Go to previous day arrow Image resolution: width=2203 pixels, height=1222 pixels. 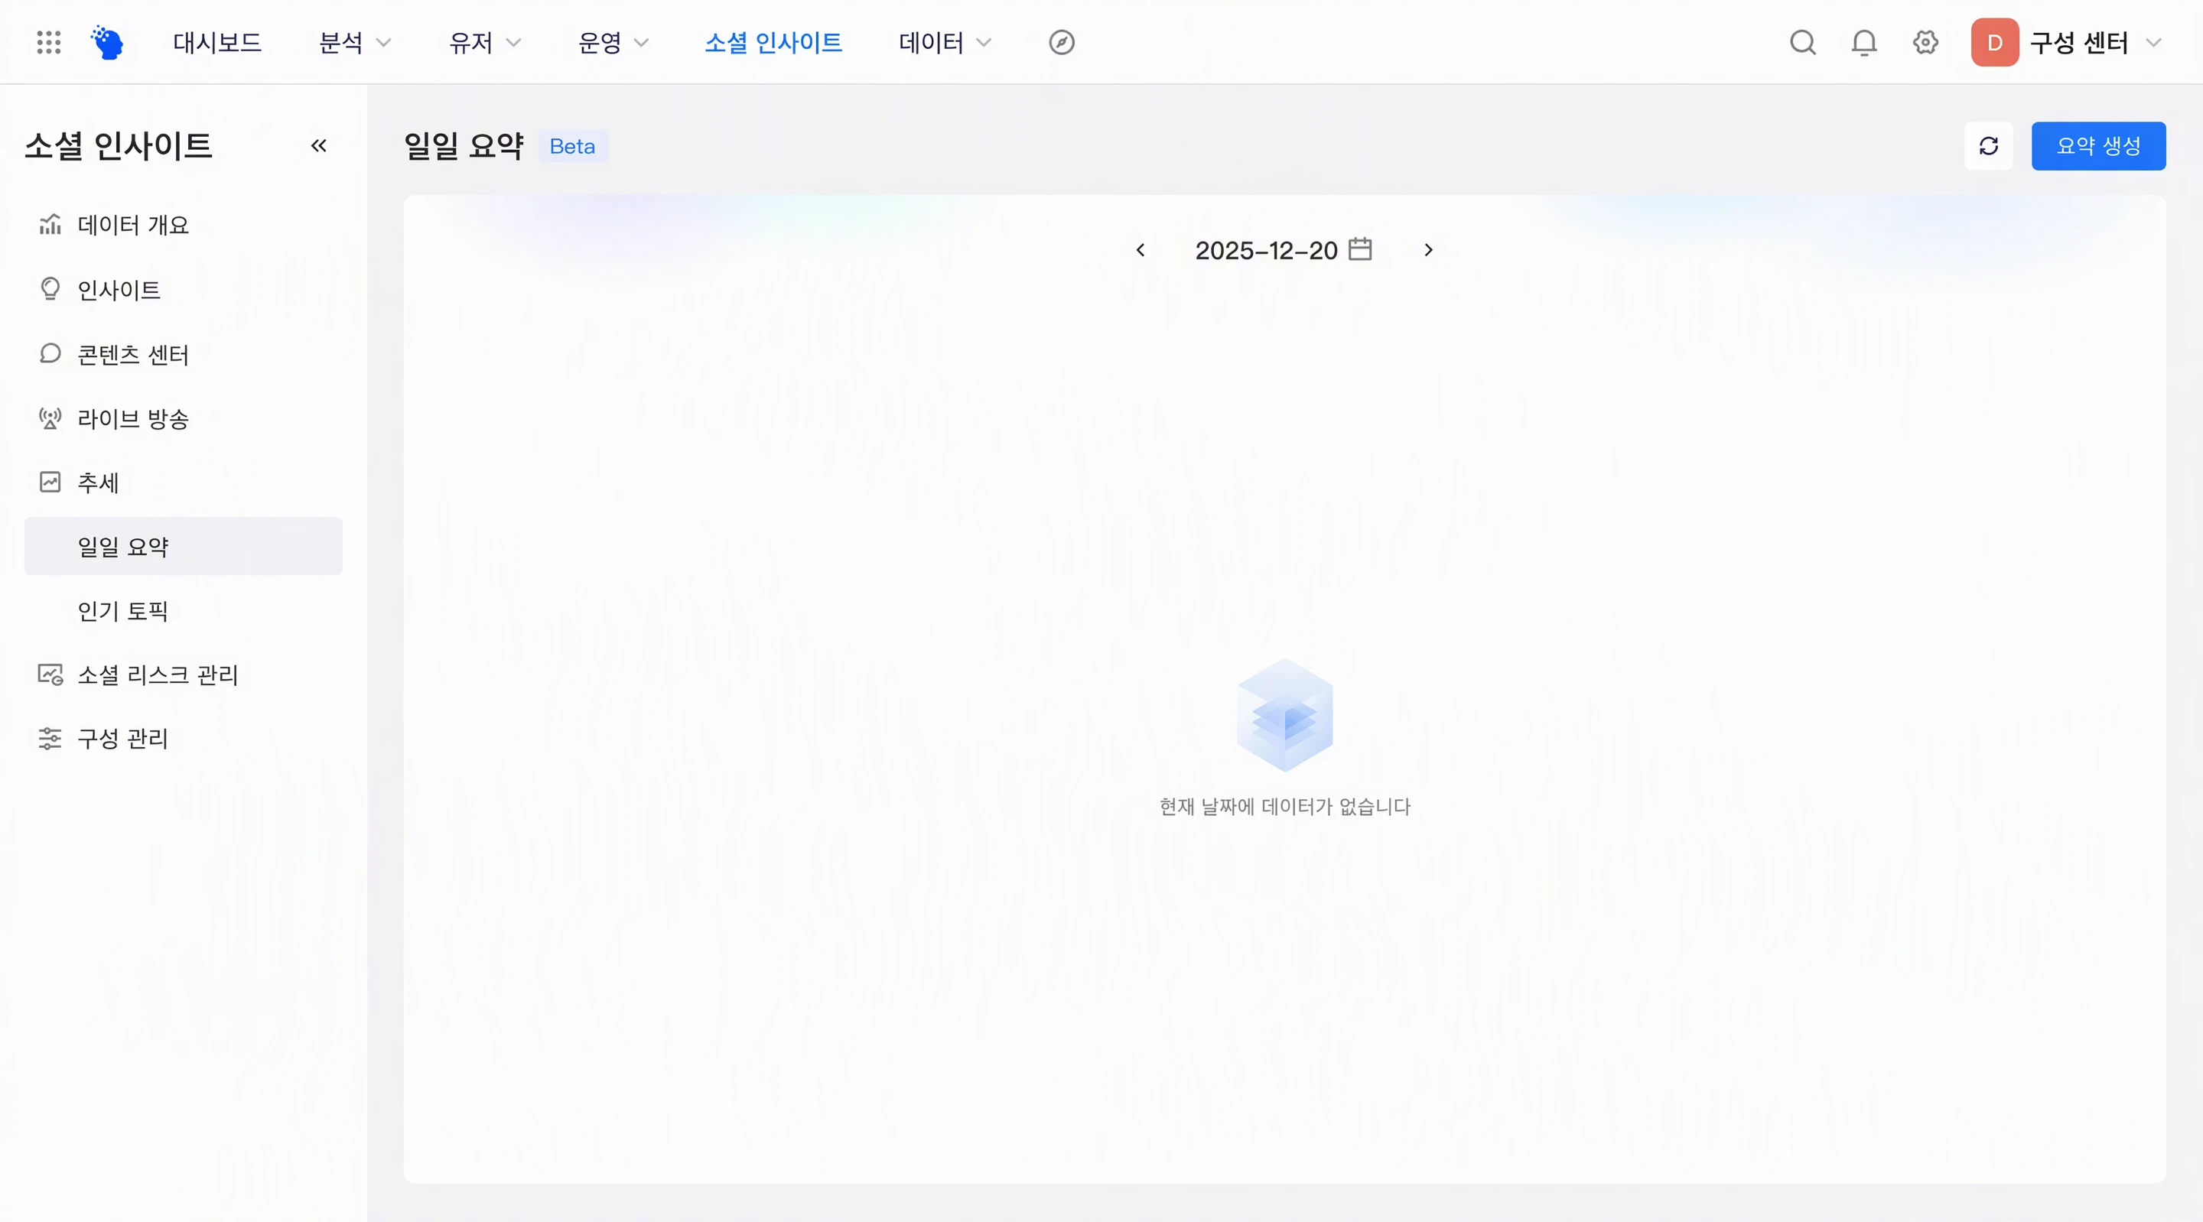pos(1140,250)
